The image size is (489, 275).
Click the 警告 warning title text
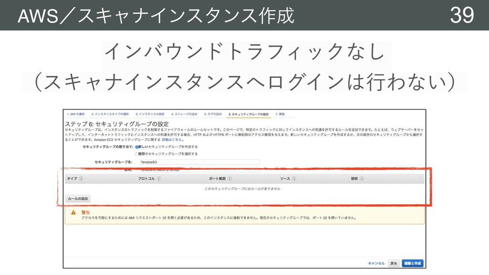click(85, 212)
